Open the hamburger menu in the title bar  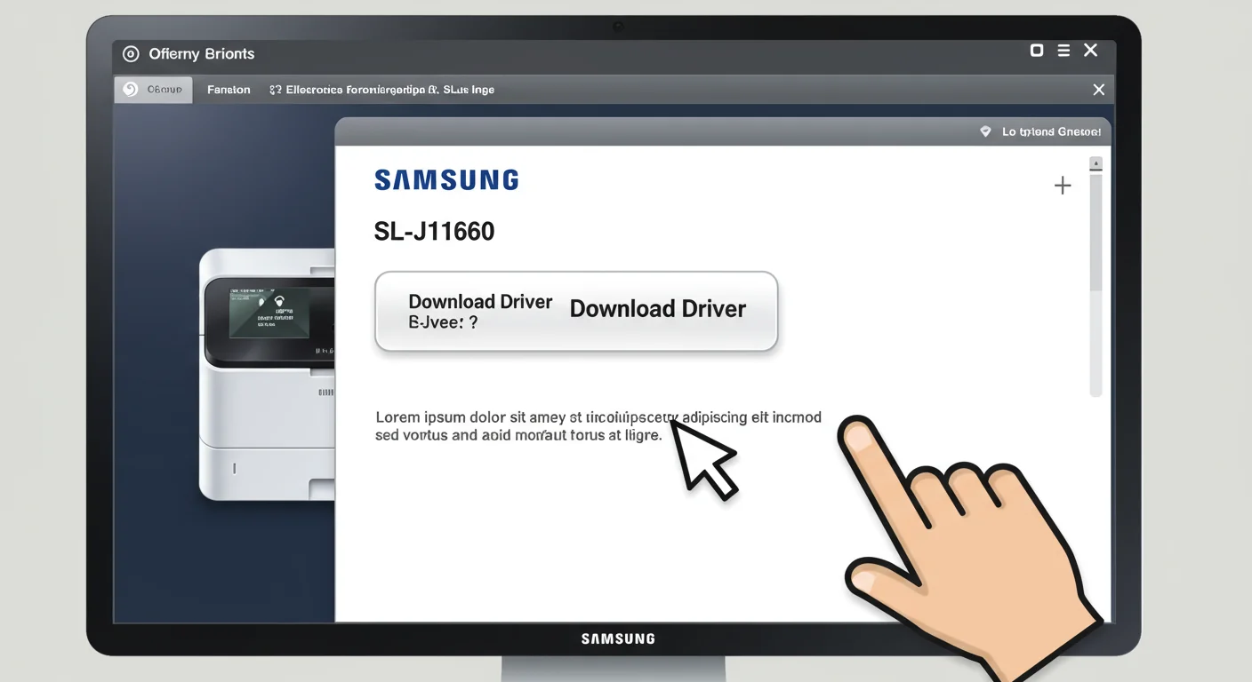[x=1063, y=52]
